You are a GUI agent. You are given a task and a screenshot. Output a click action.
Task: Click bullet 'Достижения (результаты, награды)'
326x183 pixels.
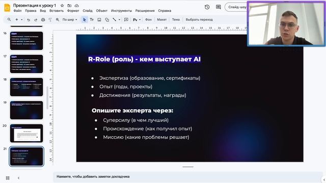click(x=143, y=95)
